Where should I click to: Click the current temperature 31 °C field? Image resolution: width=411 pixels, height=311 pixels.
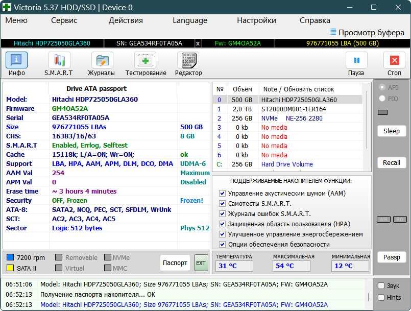click(x=234, y=266)
